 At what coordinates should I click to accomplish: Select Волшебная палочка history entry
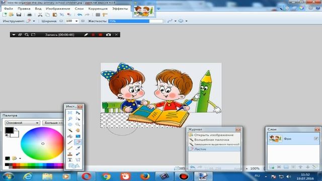[x=214, y=140]
